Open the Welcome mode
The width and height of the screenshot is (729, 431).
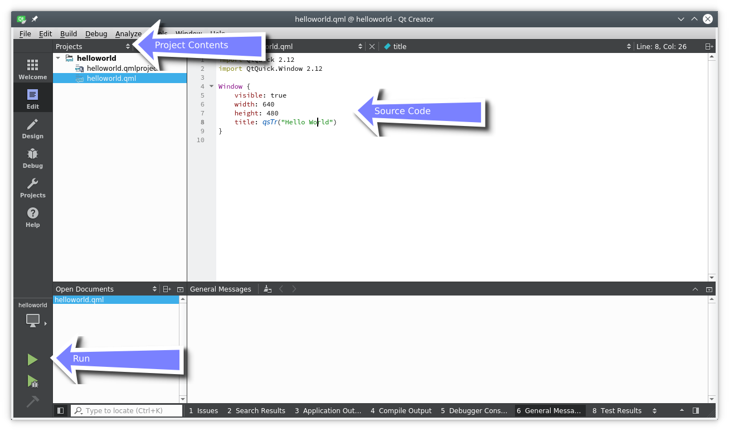coord(32,70)
